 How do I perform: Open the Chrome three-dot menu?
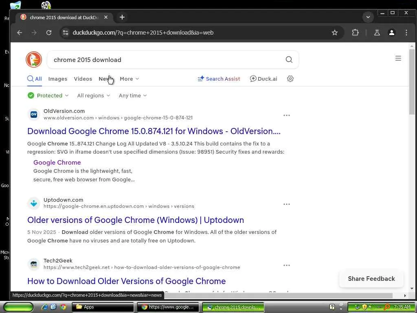click(x=406, y=33)
